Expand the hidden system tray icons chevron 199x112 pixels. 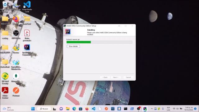pyautogui.click(x=152, y=109)
